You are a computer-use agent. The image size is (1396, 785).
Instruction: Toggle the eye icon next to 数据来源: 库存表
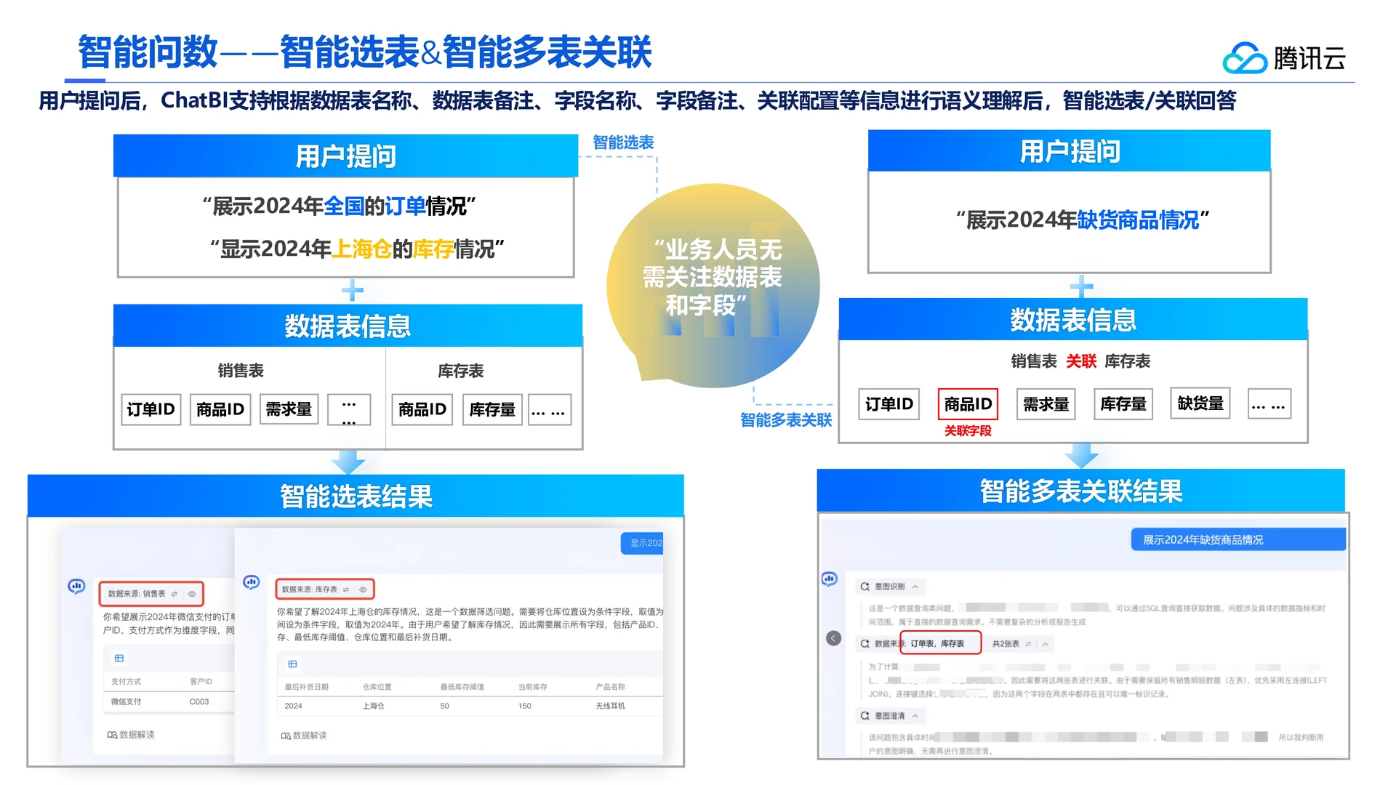point(363,589)
